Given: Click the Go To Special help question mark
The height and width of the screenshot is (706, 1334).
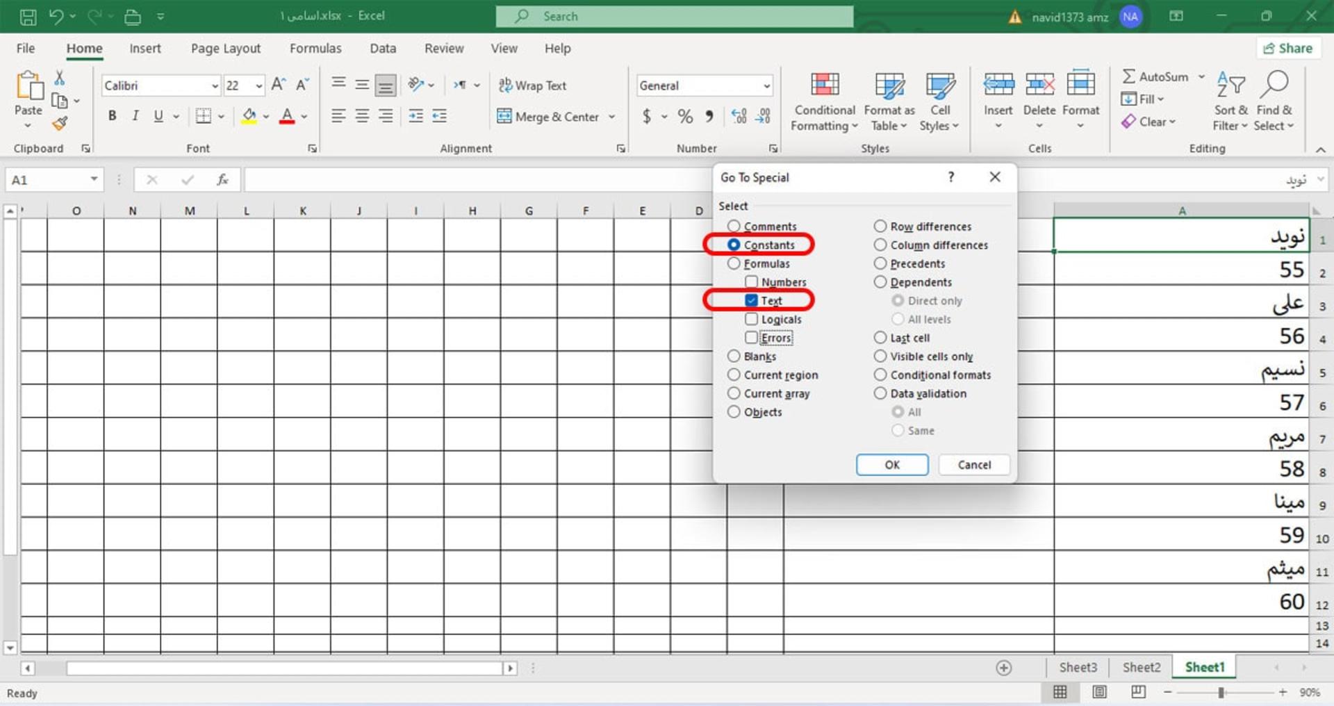Looking at the screenshot, I should click(x=950, y=177).
